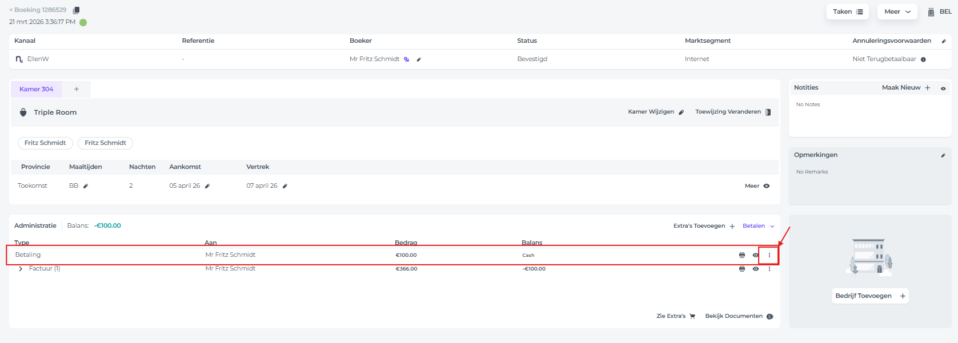Open the Meer dropdown at the top
The width and height of the screenshot is (958, 343).
897,12
